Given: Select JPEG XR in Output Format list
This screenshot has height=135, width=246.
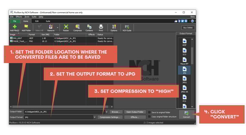Looking at the screenshot, I should tap(184, 89).
